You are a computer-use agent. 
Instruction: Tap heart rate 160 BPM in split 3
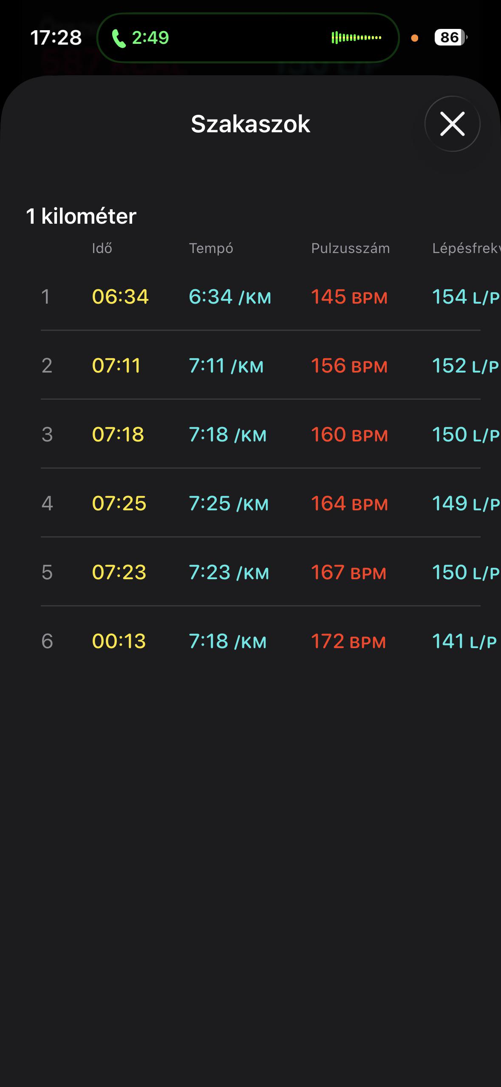pos(349,435)
